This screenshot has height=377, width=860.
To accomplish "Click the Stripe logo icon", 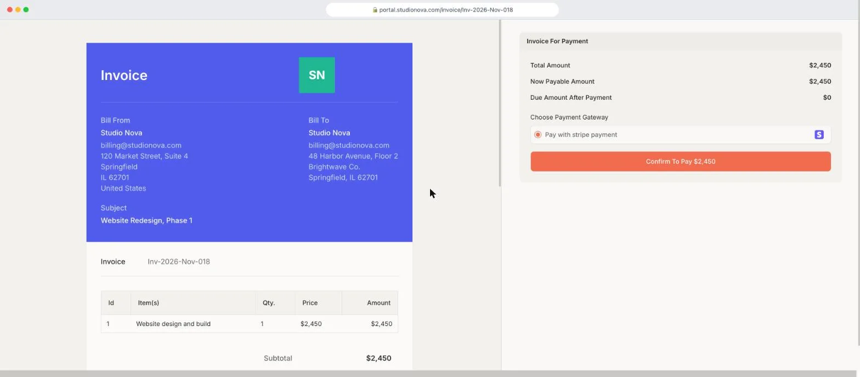I will pyautogui.click(x=819, y=135).
